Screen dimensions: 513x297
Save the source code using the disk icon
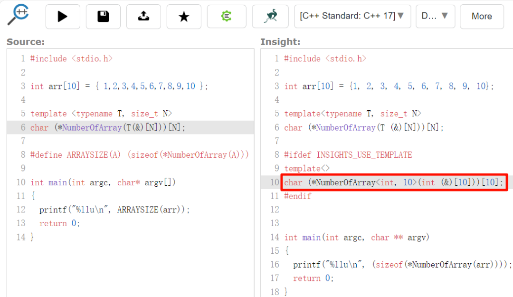tap(103, 16)
